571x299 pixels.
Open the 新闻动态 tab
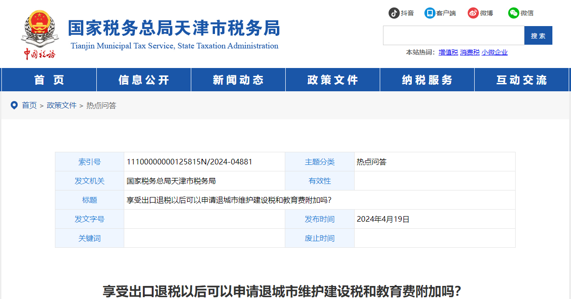coord(238,79)
